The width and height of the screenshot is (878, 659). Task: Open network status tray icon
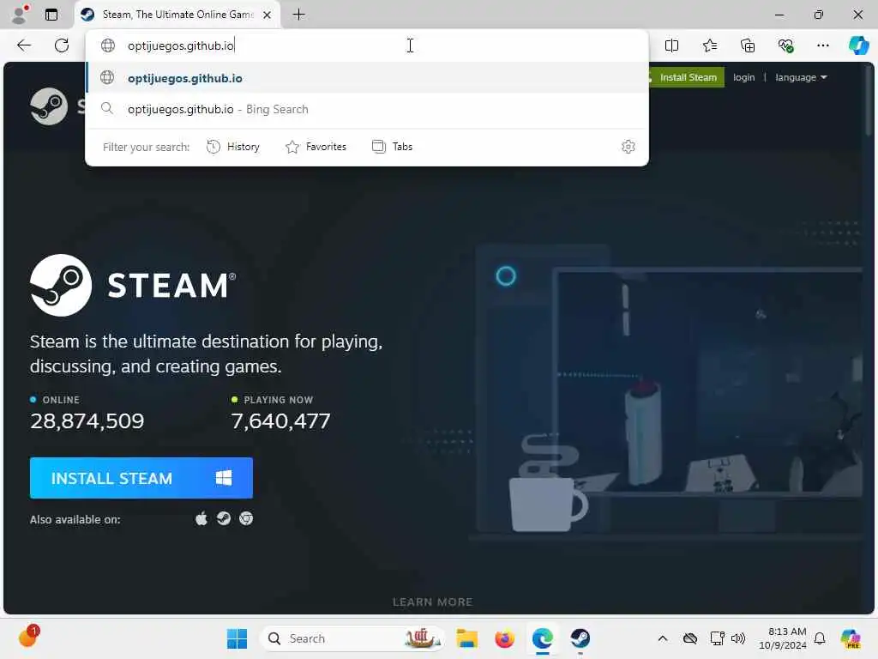pyautogui.click(x=717, y=638)
